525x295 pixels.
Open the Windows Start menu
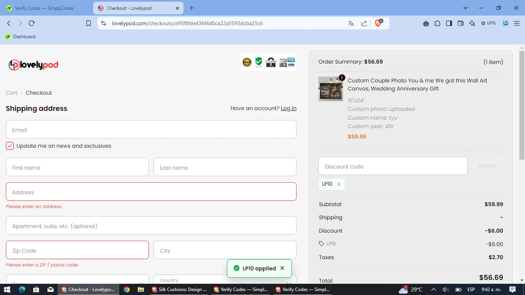(x=7, y=289)
